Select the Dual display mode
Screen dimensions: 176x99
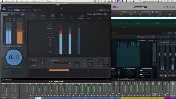(x=37, y=63)
